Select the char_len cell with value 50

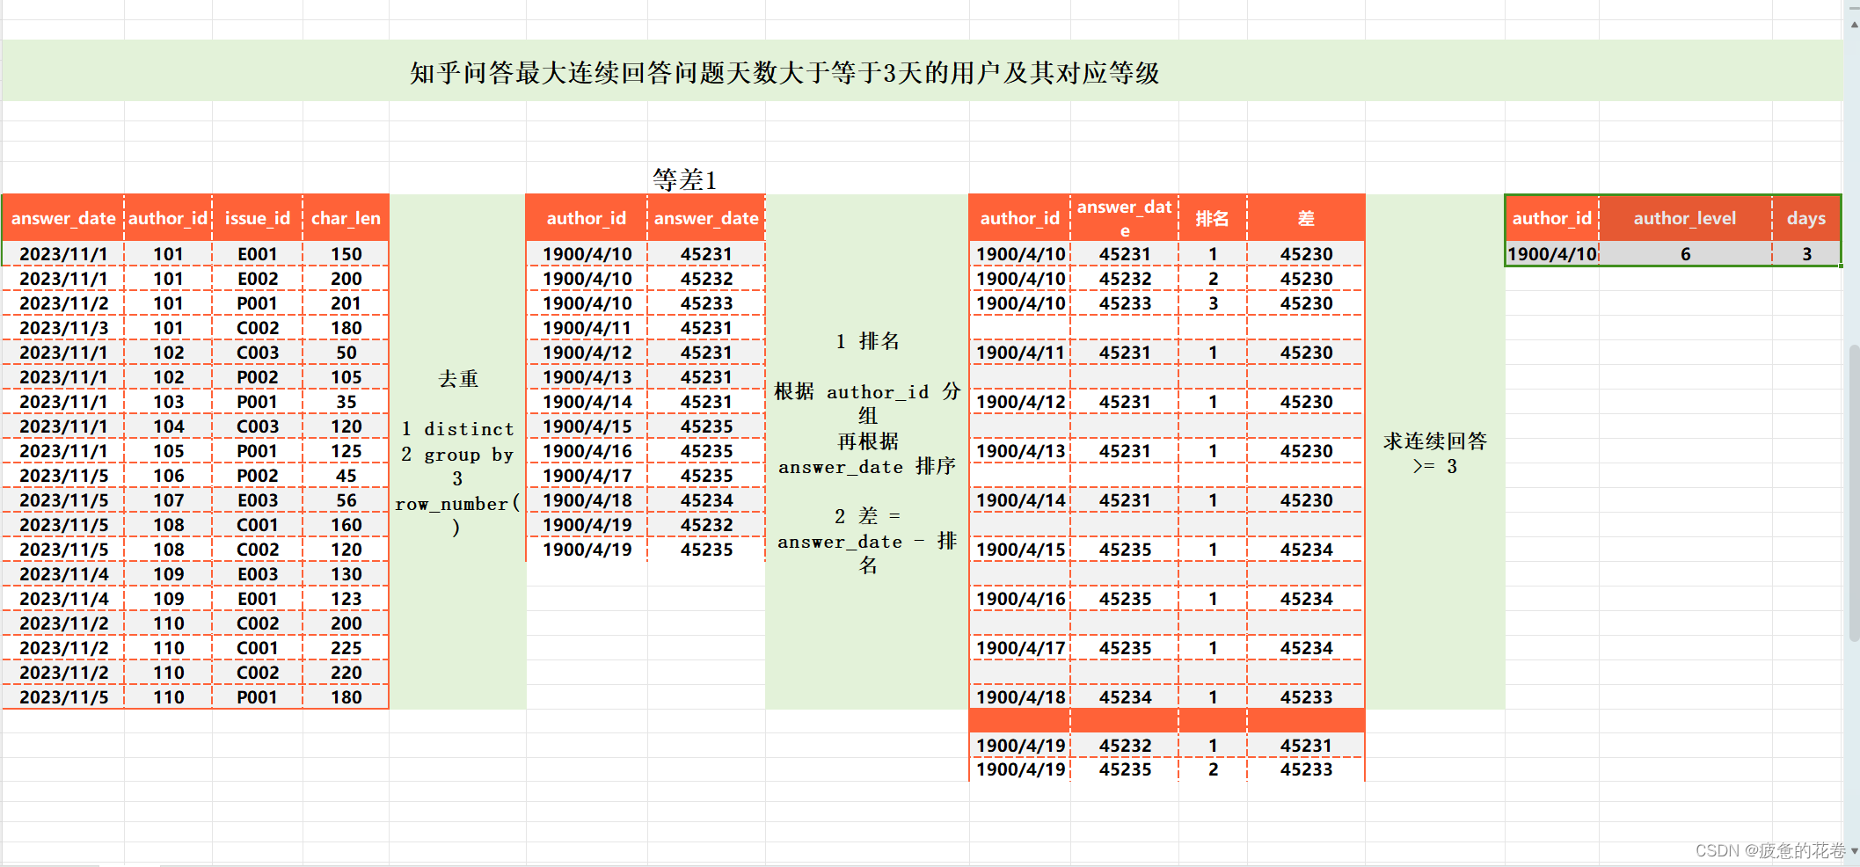pyautogui.click(x=346, y=353)
